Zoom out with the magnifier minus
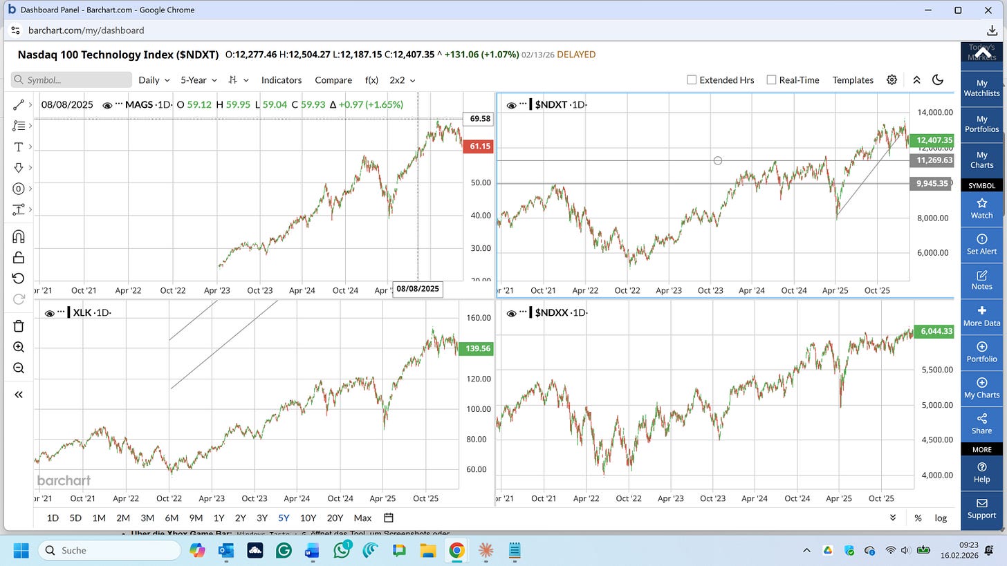This screenshot has width=1007, height=566. [x=19, y=368]
